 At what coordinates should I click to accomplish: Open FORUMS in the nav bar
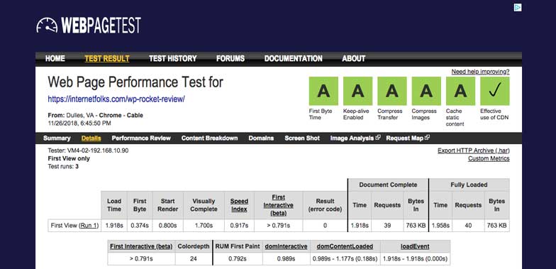[230, 58]
